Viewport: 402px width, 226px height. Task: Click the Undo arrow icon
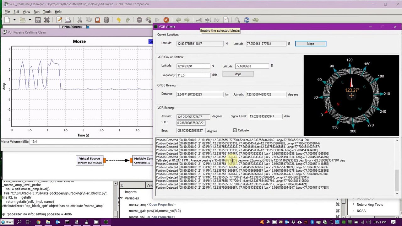pos(118,20)
